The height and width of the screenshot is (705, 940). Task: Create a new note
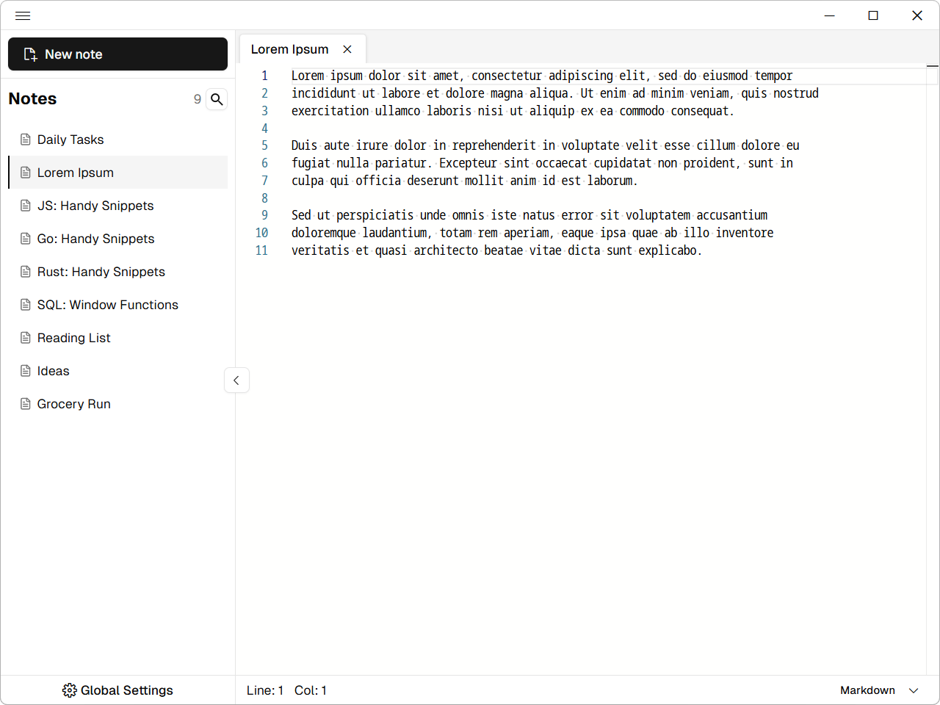pos(117,54)
